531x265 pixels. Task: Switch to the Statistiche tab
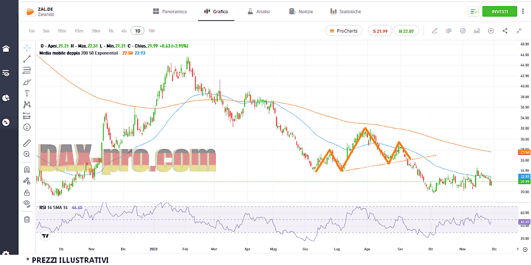coord(346,12)
